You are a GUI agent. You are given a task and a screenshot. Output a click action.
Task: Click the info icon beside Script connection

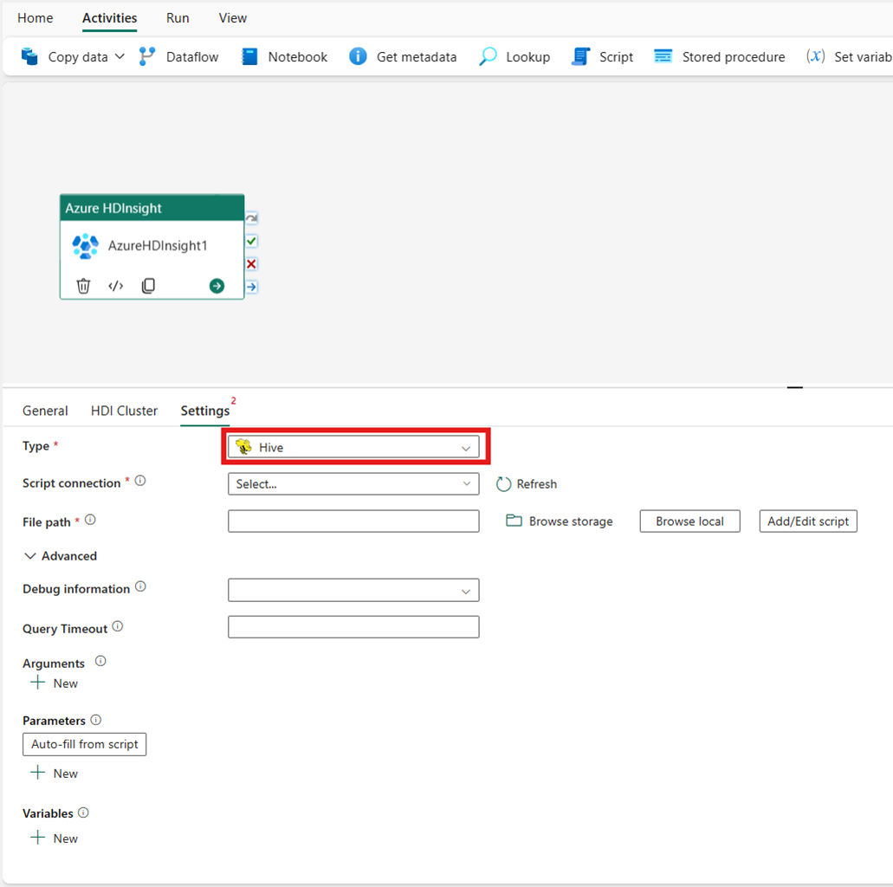click(x=140, y=481)
